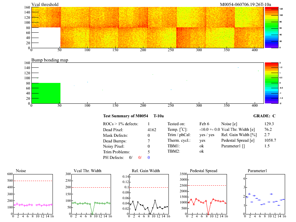Click the "Dead Pixel:" label

[113, 130]
